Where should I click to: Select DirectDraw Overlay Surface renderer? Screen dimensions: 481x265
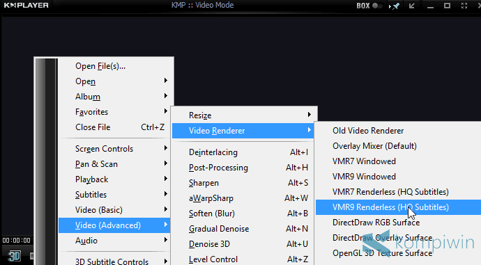pos(398,238)
